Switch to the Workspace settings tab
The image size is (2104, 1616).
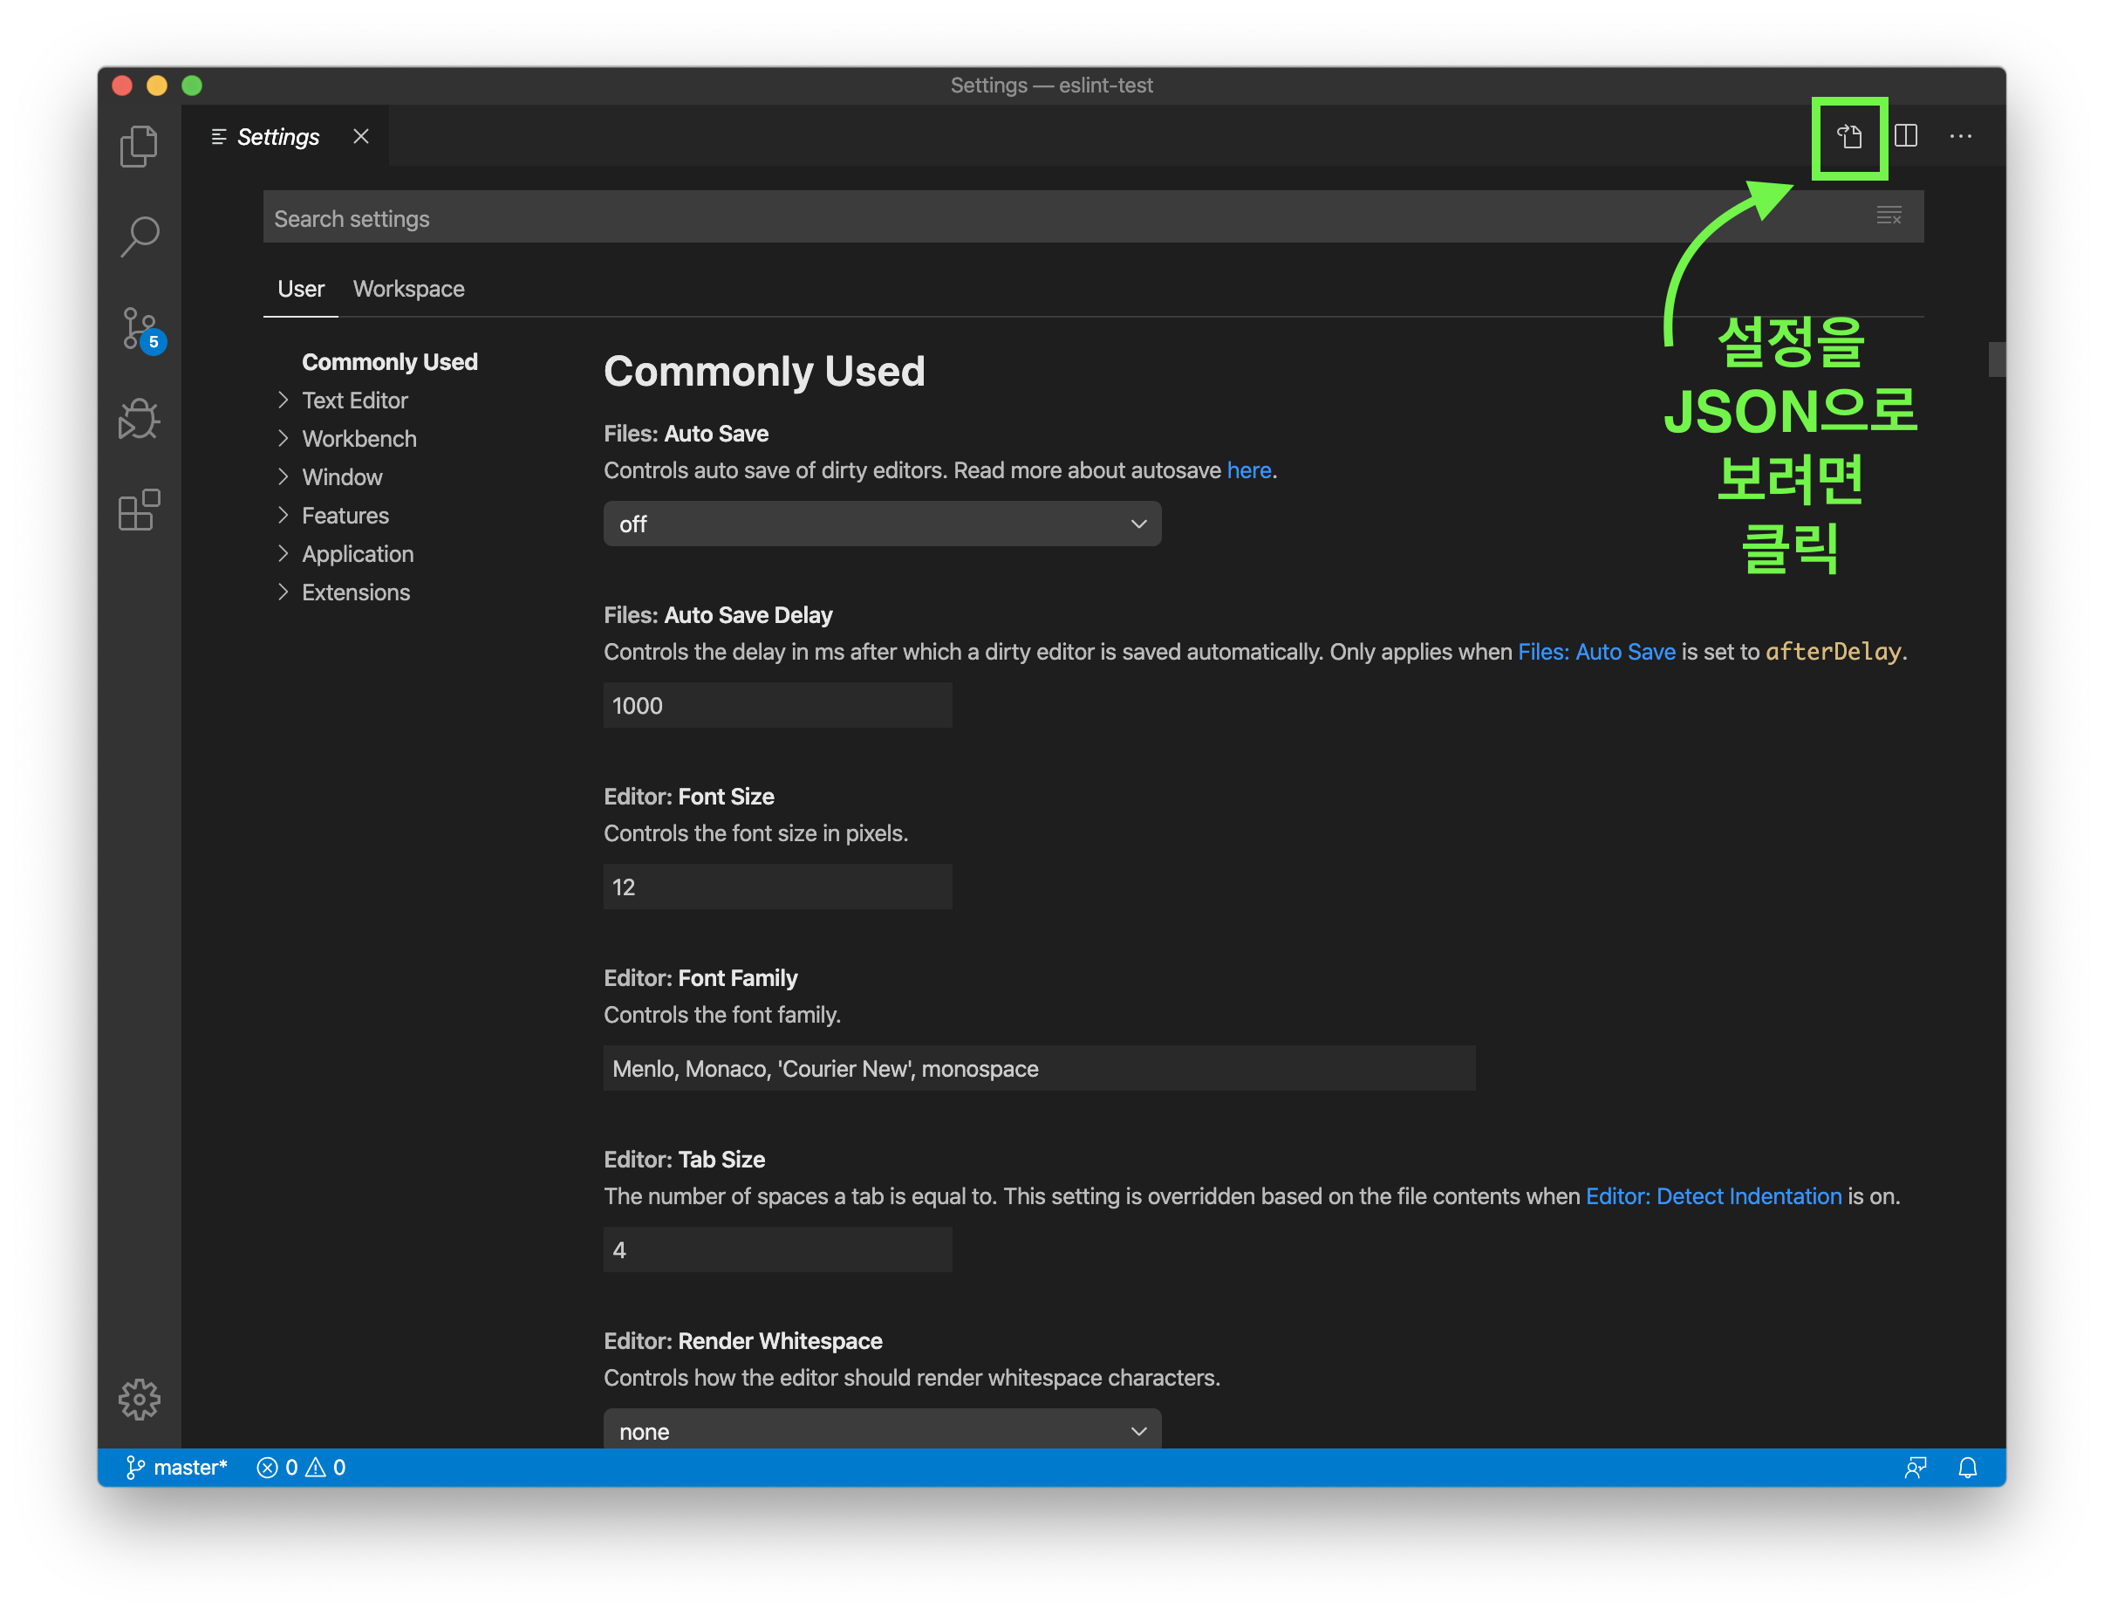pyautogui.click(x=407, y=289)
